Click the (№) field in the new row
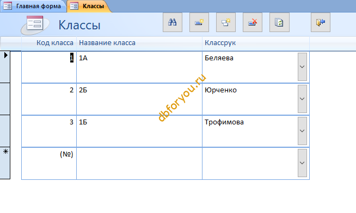The width and height of the screenshot is (356, 213). pyautogui.click(x=49, y=163)
